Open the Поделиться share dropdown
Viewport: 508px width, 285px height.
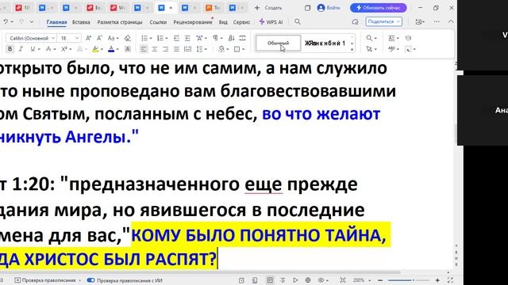pos(384,21)
